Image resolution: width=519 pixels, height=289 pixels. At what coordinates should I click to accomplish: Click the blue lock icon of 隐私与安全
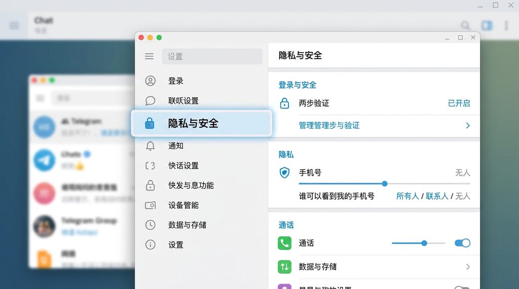click(x=150, y=123)
